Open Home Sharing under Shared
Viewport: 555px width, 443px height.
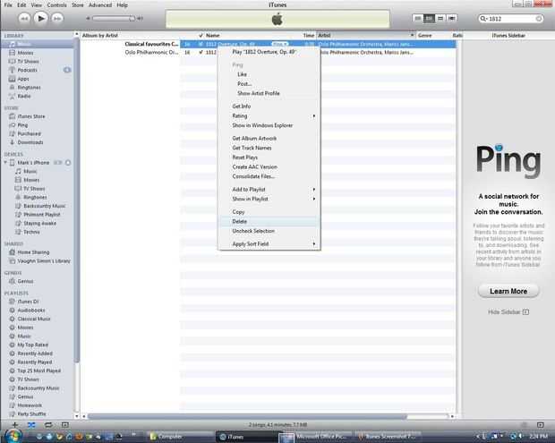pos(33,252)
